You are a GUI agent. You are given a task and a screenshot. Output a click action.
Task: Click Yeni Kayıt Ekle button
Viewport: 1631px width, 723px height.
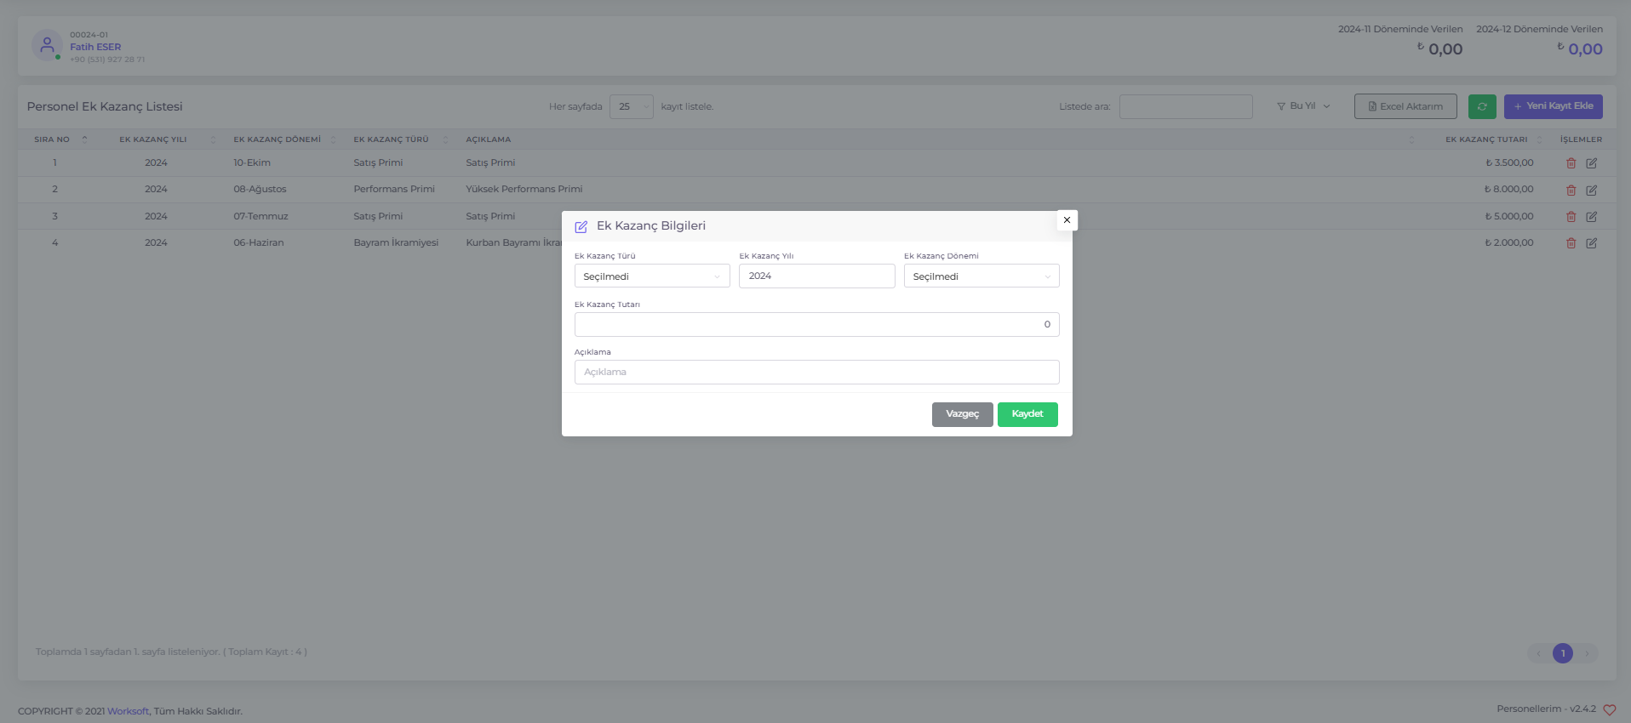click(x=1553, y=106)
